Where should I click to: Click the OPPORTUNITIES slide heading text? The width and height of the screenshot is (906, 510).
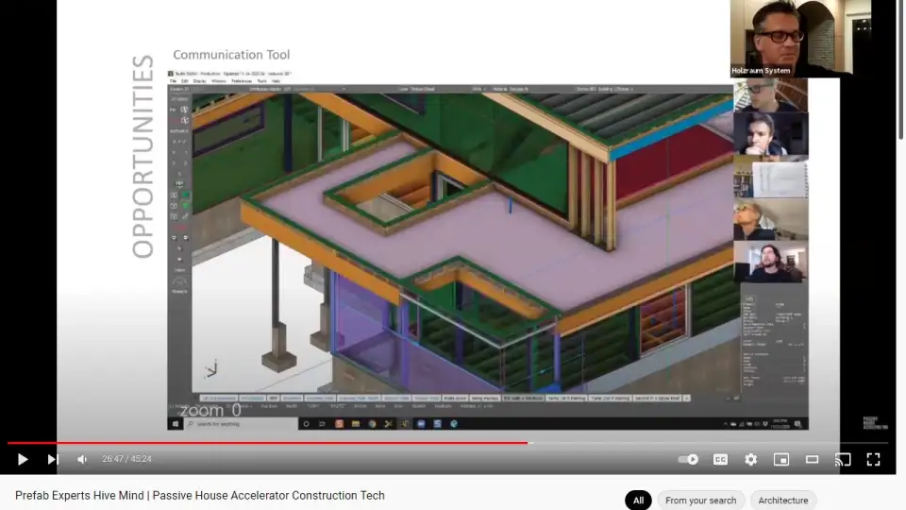coord(143,156)
